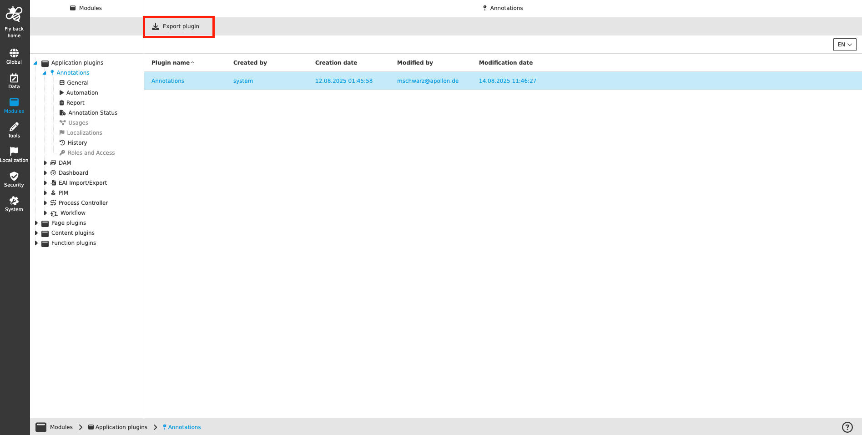This screenshot has height=435, width=862.
Task: Open the History node under Annotations
Action: tap(77, 142)
